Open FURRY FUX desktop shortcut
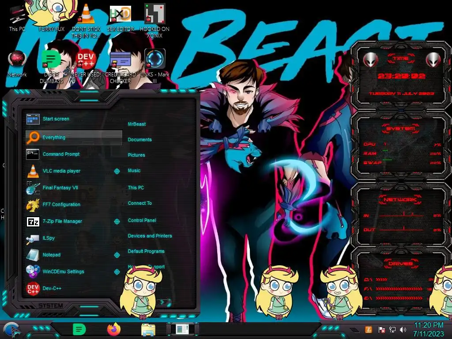This screenshot has height=339, width=452. point(52,17)
